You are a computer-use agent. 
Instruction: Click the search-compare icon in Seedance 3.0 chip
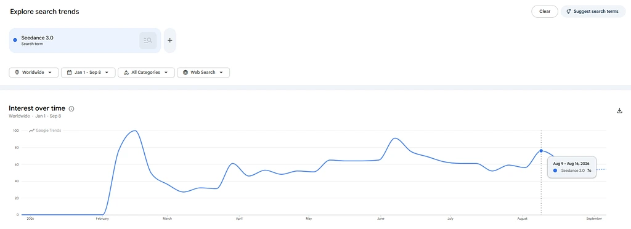tap(148, 40)
